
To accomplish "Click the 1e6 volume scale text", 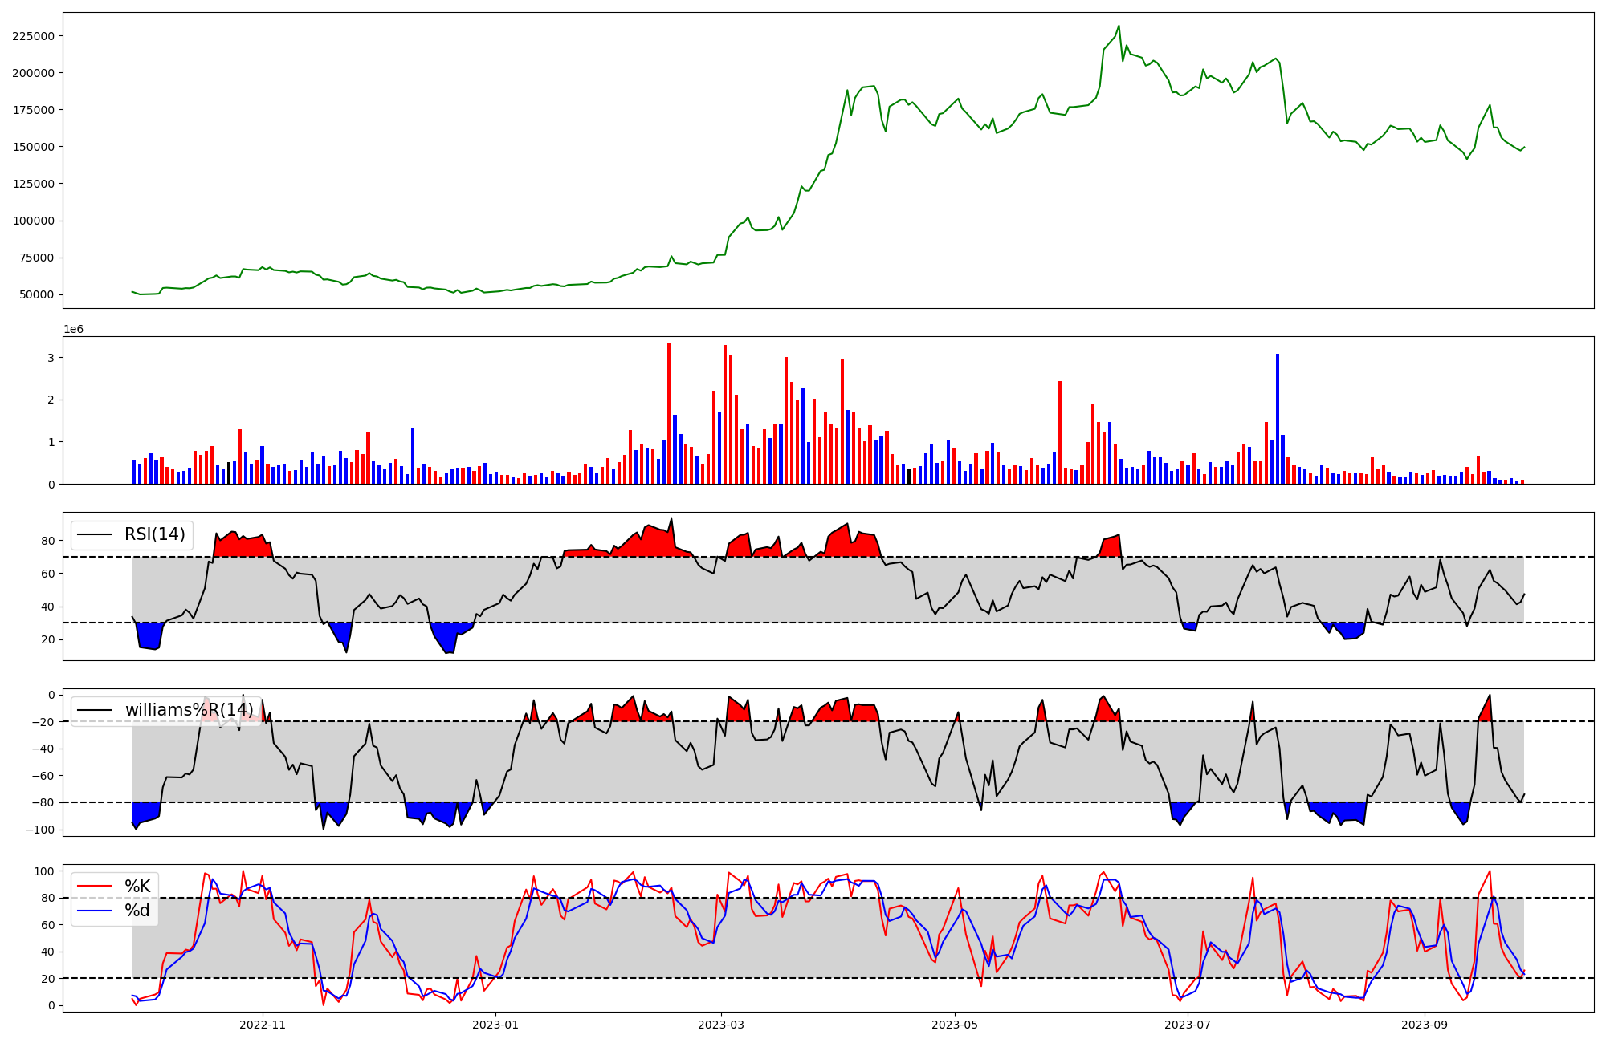I will click(x=74, y=330).
